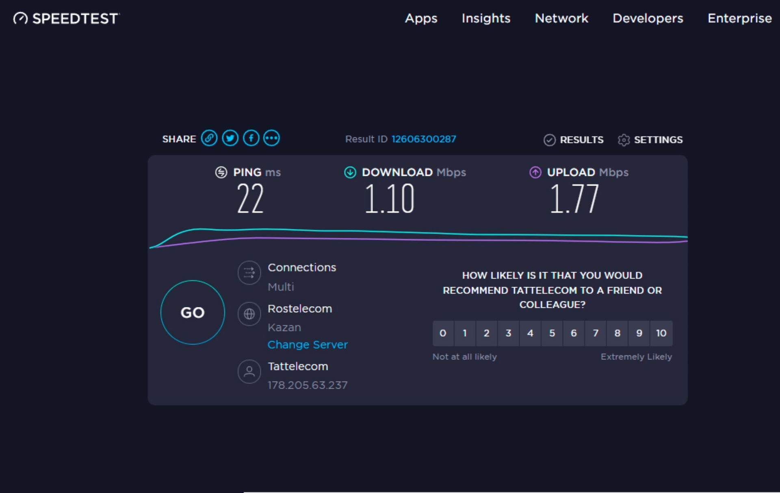Image resolution: width=780 pixels, height=493 pixels.
Task: Open the Insights menu
Action: (486, 18)
